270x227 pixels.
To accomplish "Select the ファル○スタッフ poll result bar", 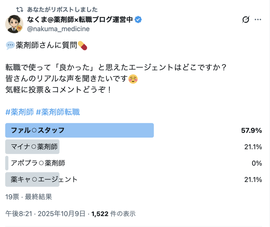I will tap(79, 130).
